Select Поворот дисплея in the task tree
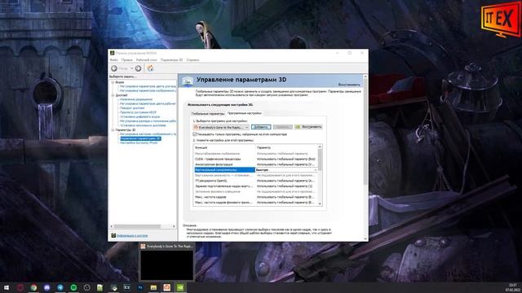Image resolution: width=522 pixels, height=293 pixels. [x=132, y=108]
